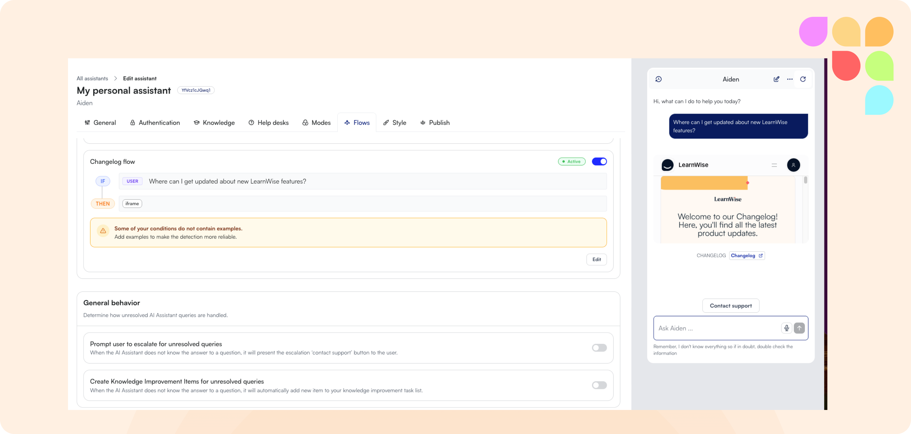Refresh the Aiden chat preview

pos(803,79)
